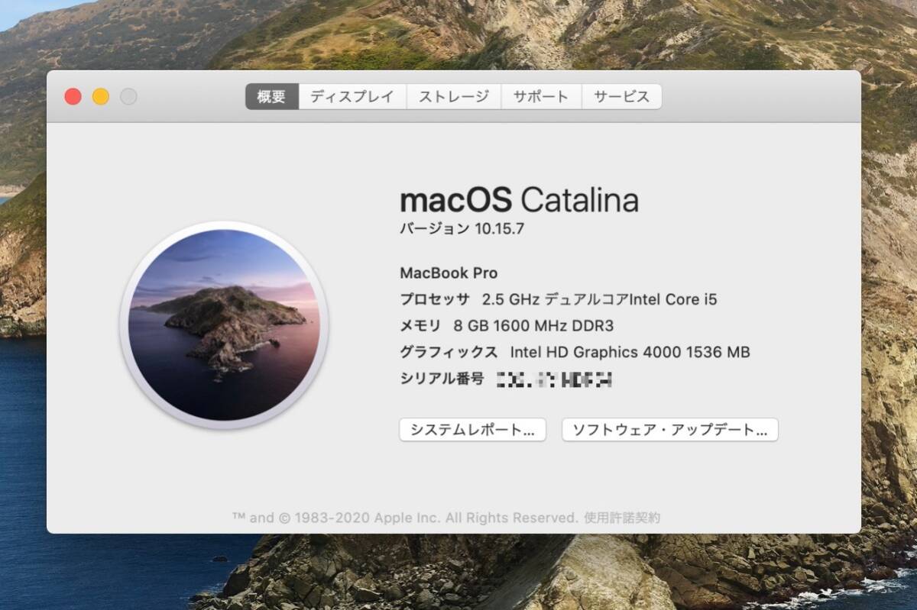
Task: Select the MacBook Pro model name
Action: click(449, 273)
